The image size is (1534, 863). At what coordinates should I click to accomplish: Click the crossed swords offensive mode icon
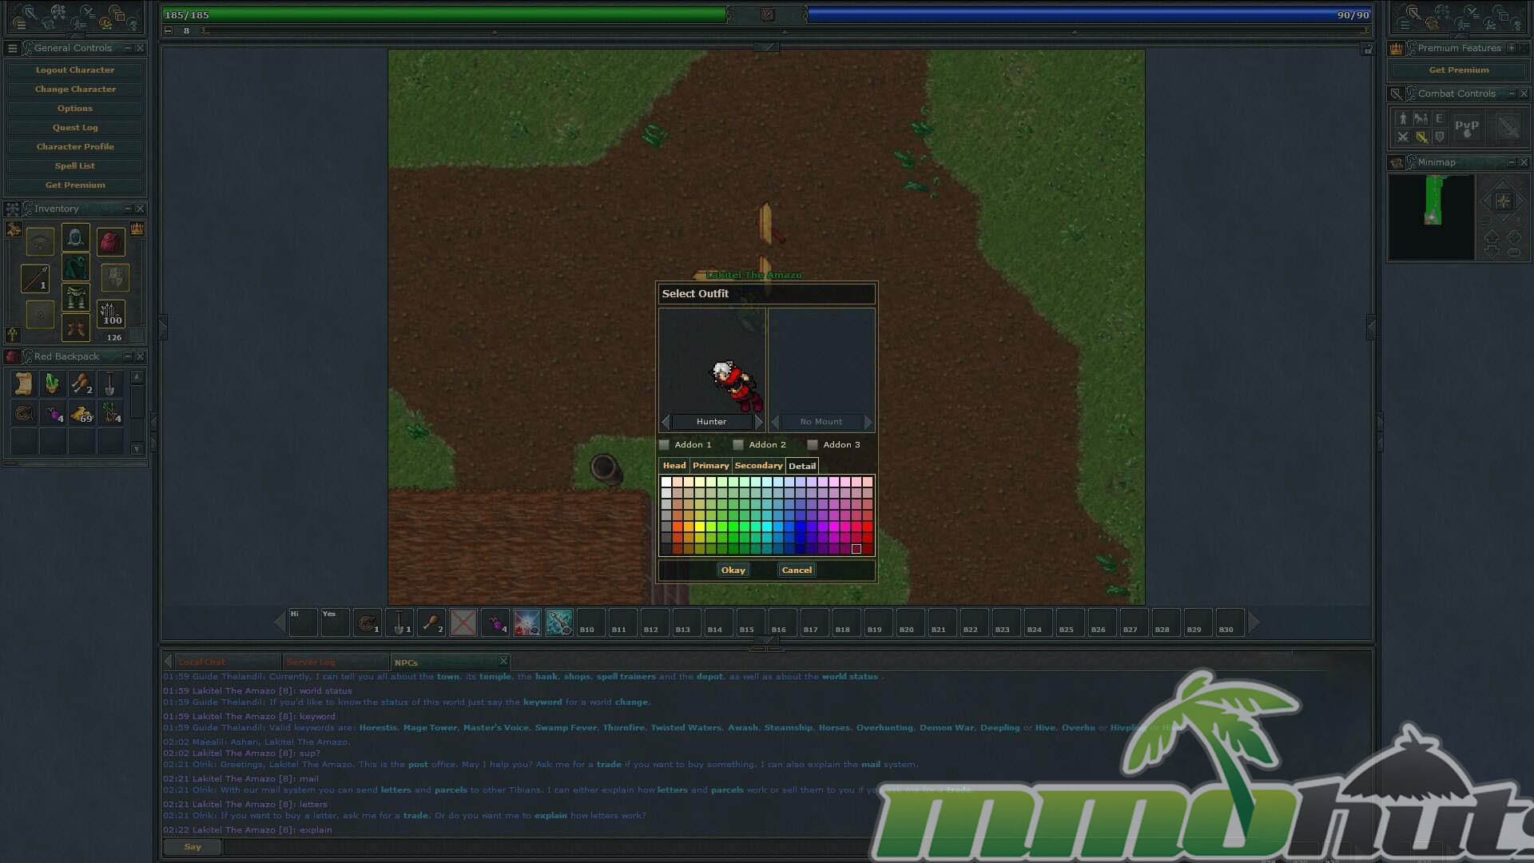coord(1402,137)
